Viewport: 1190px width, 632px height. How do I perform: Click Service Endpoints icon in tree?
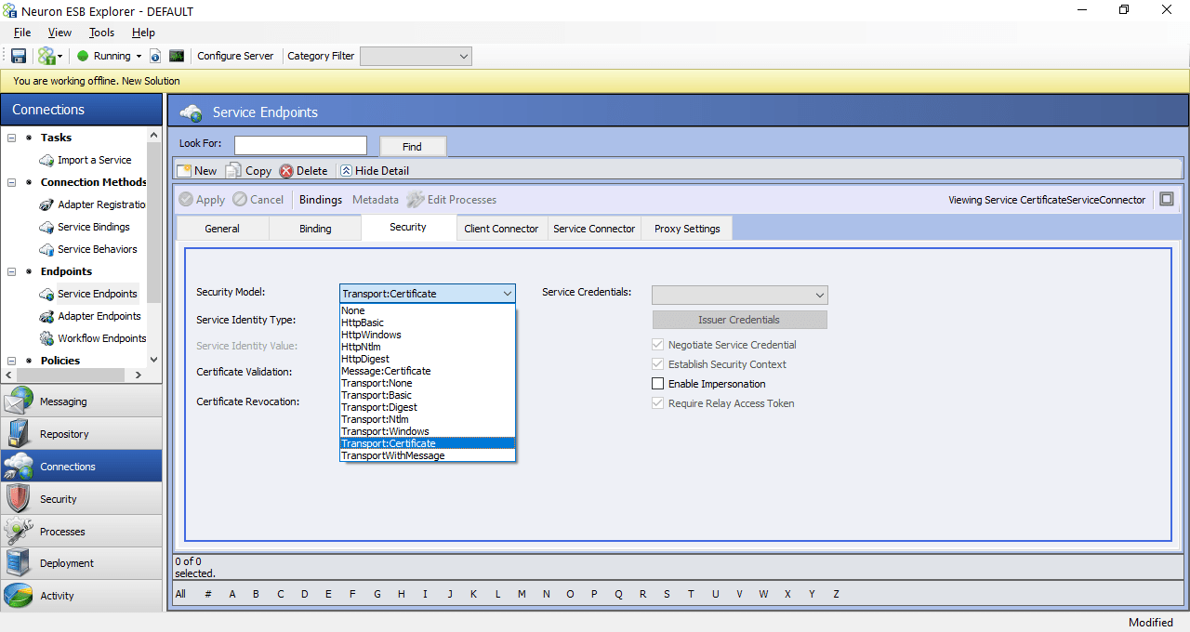46,294
